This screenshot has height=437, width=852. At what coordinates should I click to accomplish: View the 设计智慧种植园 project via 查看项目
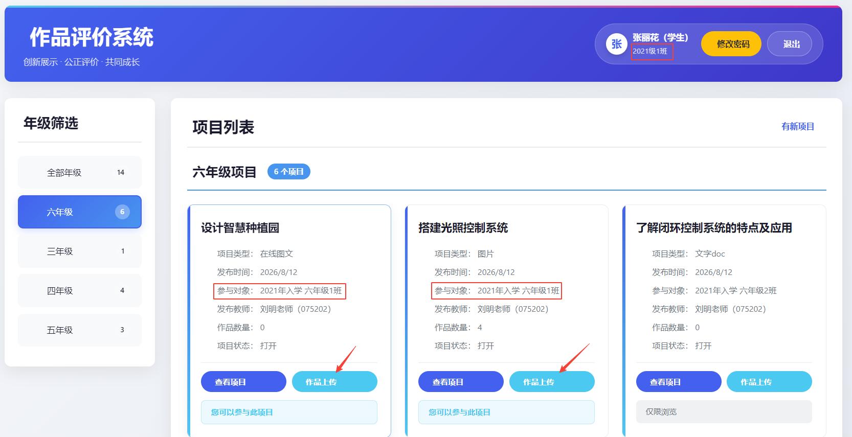tap(243, 382)
